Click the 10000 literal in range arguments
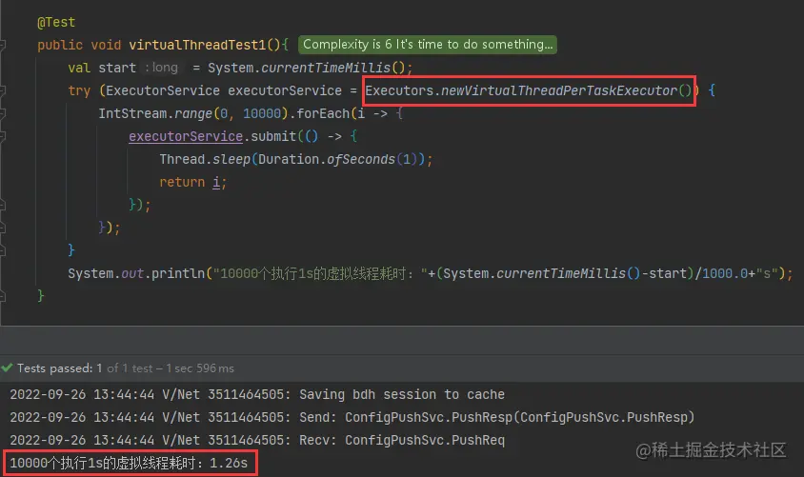This screenshot has width=804, height=477. [262, 113]
